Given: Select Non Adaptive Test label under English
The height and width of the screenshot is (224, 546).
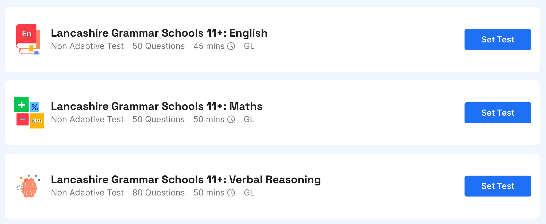Looking at the screenshot, I should tap(87, 46).
